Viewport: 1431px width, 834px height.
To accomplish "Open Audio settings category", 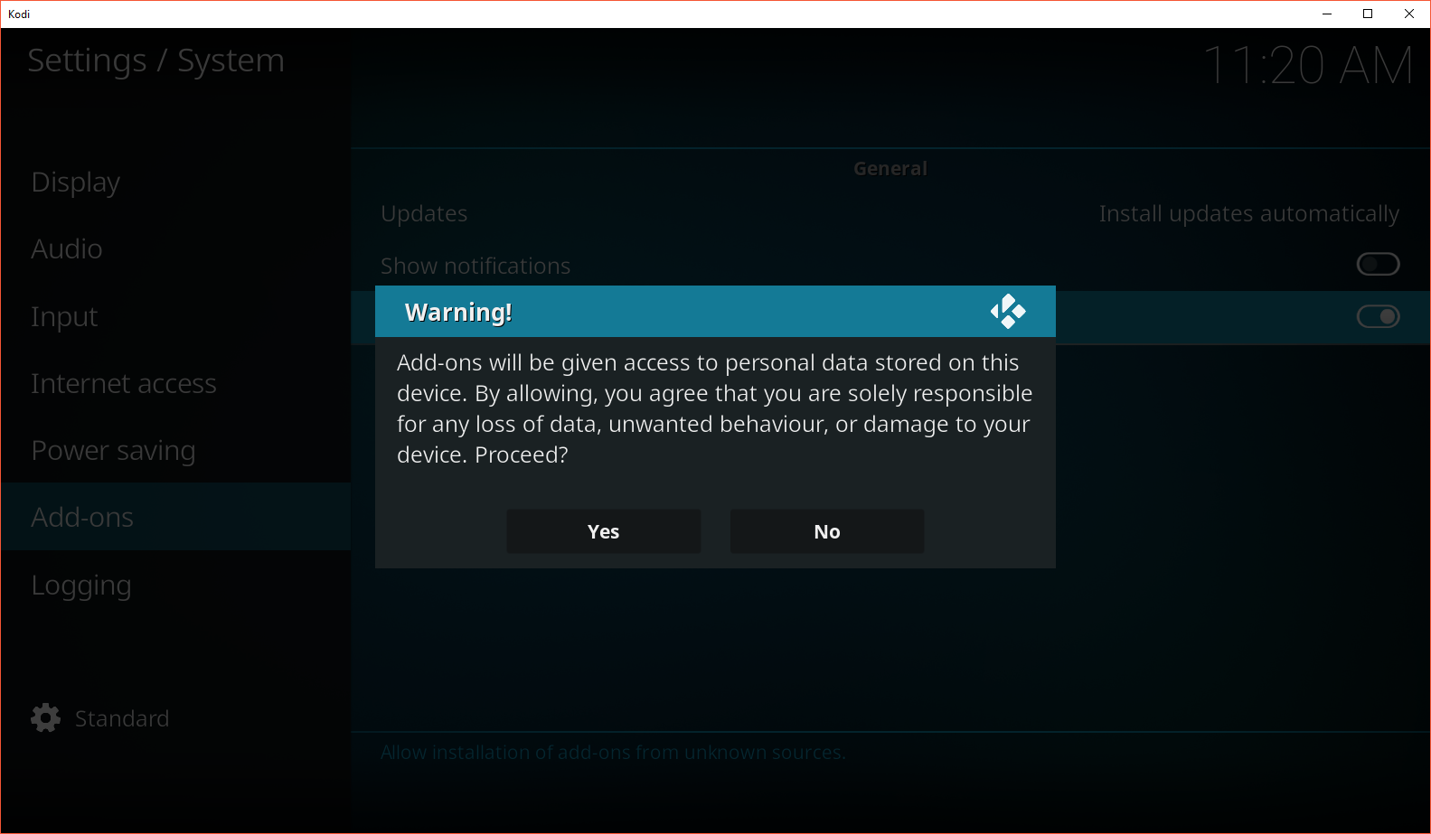I will (x=175, y=248).
